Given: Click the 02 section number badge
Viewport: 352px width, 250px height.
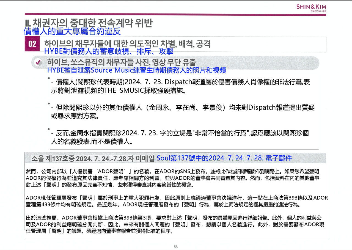Looking at the screenshot, I should click(32, 44).
